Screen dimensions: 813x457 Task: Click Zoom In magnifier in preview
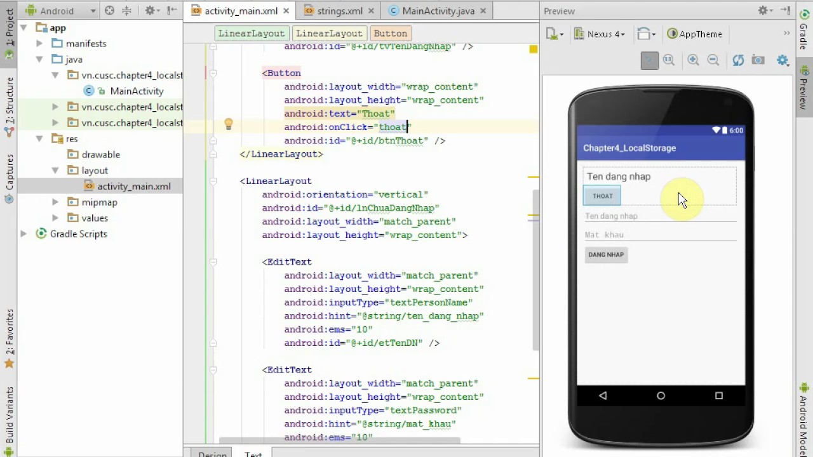tap(693, 60)
